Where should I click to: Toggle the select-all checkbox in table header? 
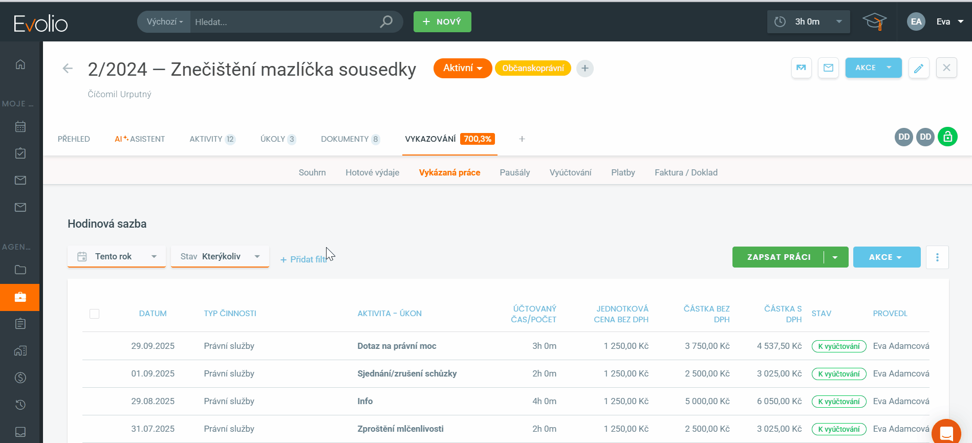pos(94,314)
